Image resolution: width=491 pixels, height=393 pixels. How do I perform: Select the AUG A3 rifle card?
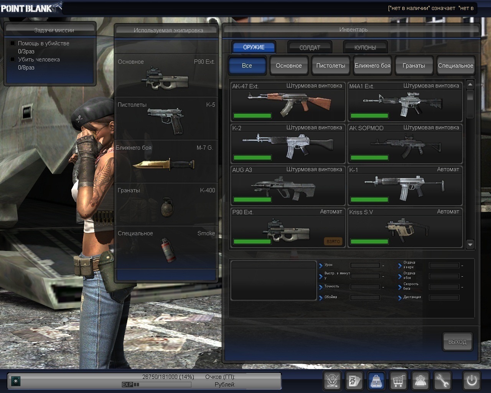(288, 185)
